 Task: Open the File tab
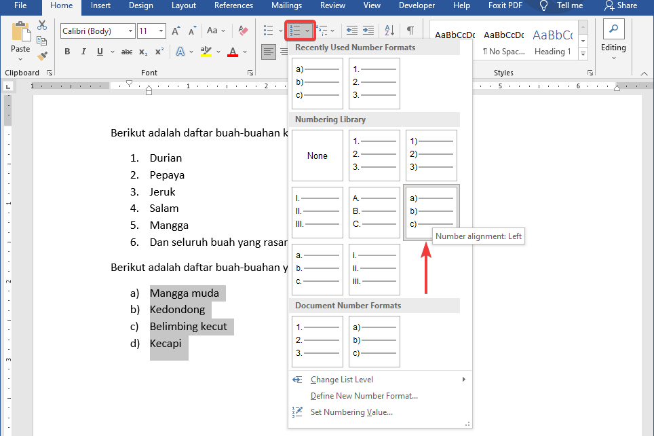tap(20, 5)
